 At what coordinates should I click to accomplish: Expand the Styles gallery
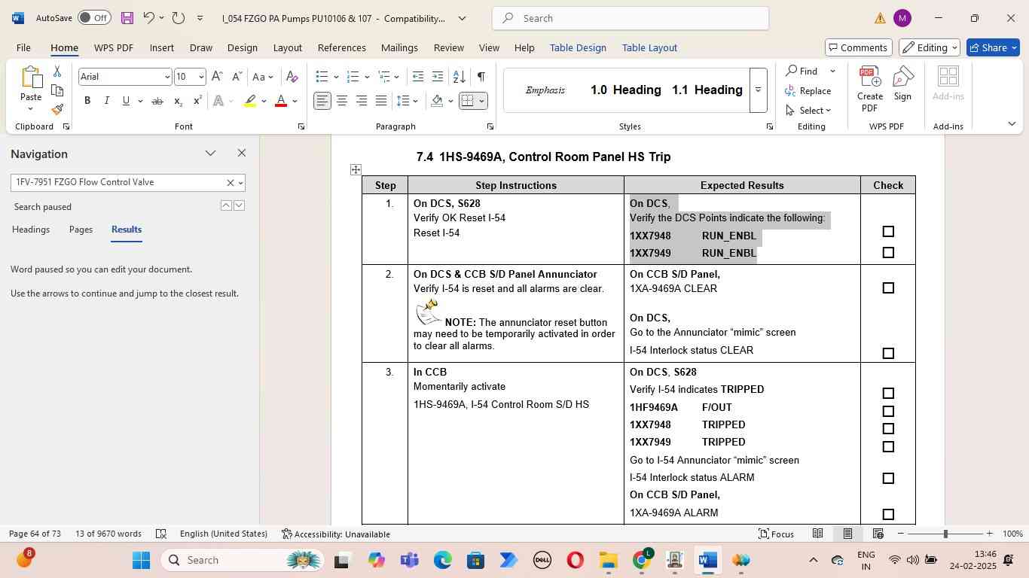pos(759,90)
